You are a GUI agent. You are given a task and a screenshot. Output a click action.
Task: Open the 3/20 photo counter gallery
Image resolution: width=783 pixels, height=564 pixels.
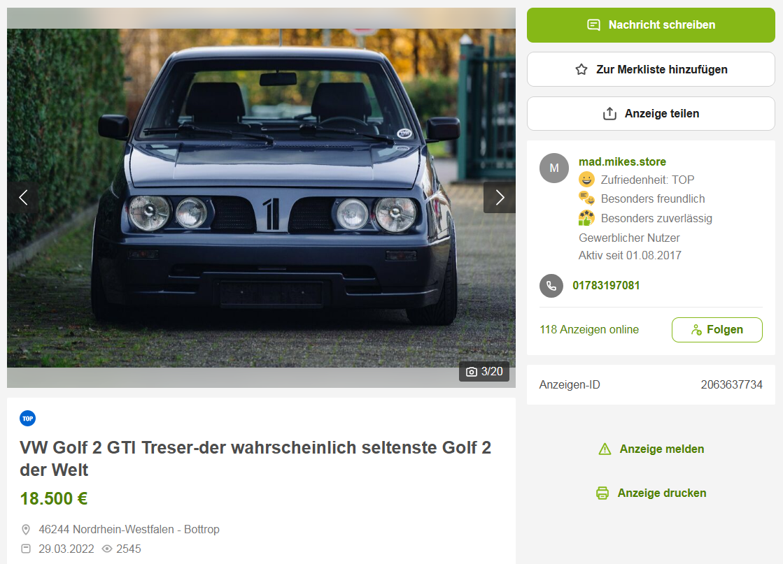point(484,372)
